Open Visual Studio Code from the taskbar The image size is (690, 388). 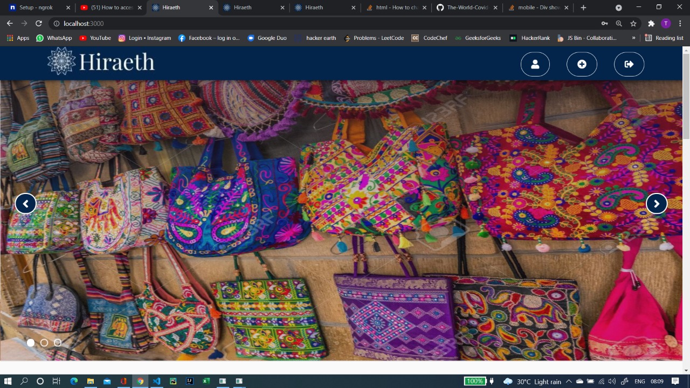pos(156,381)
